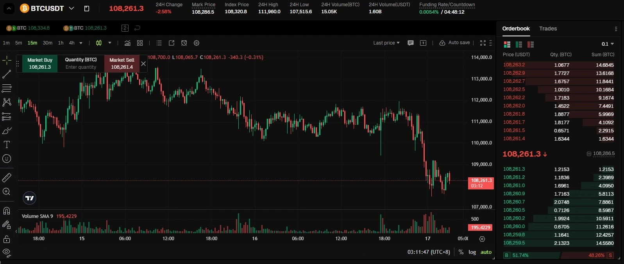The width and height of the screenshot is (624, 264).
Task: Click the Market Buy button
Action: (x=40, y=64)
